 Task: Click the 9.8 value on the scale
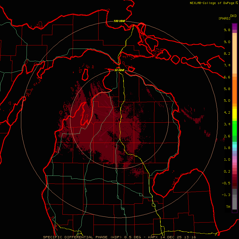click(x=227, y=30)
